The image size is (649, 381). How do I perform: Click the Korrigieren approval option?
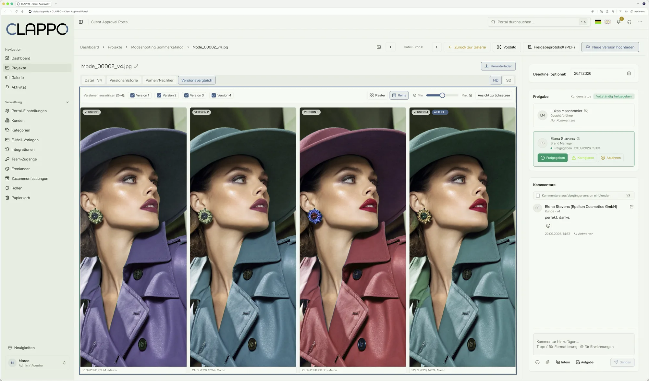coord(582,158)
